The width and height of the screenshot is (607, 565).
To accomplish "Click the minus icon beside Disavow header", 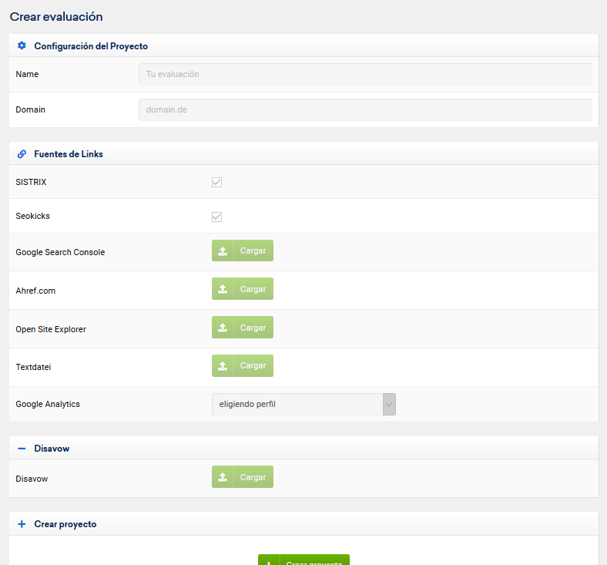I will (22, 449).
